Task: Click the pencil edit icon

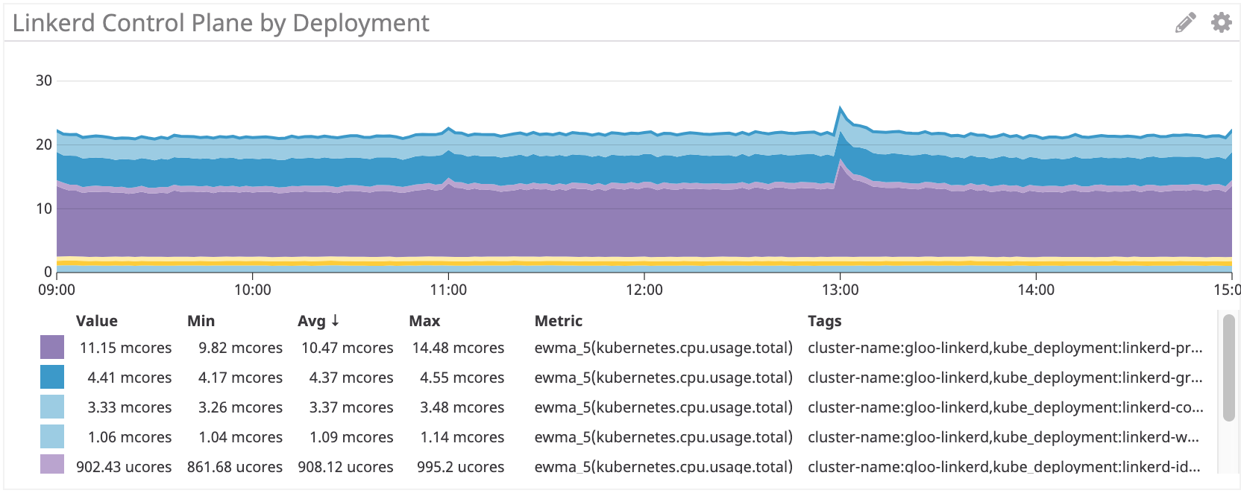Action: tap(1185, 23)
